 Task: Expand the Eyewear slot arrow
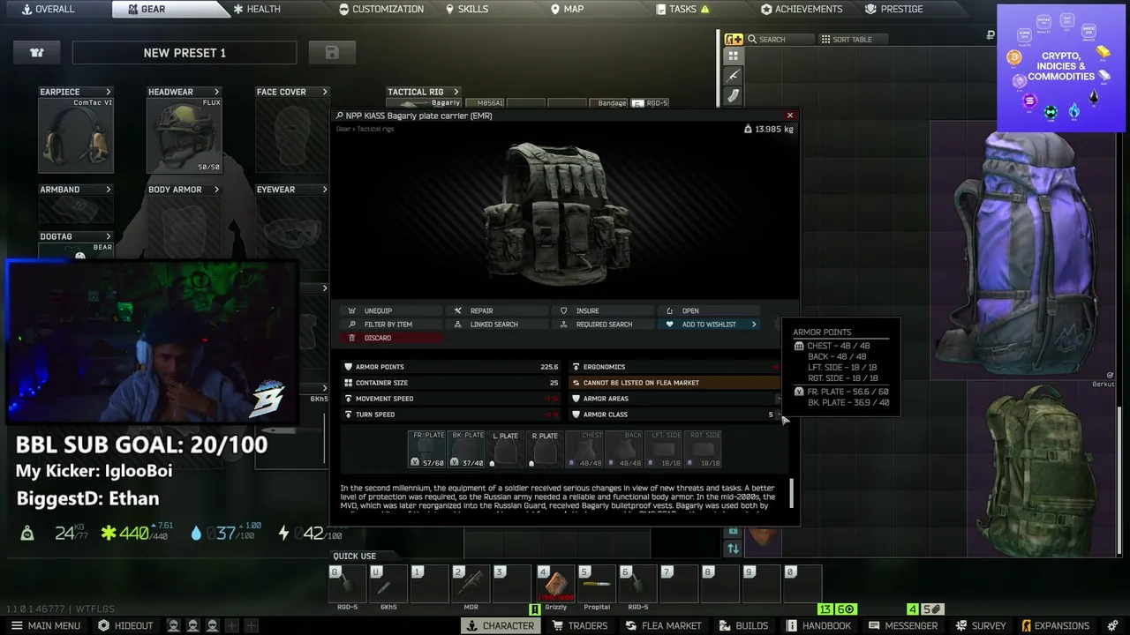[x=325, y=190]
